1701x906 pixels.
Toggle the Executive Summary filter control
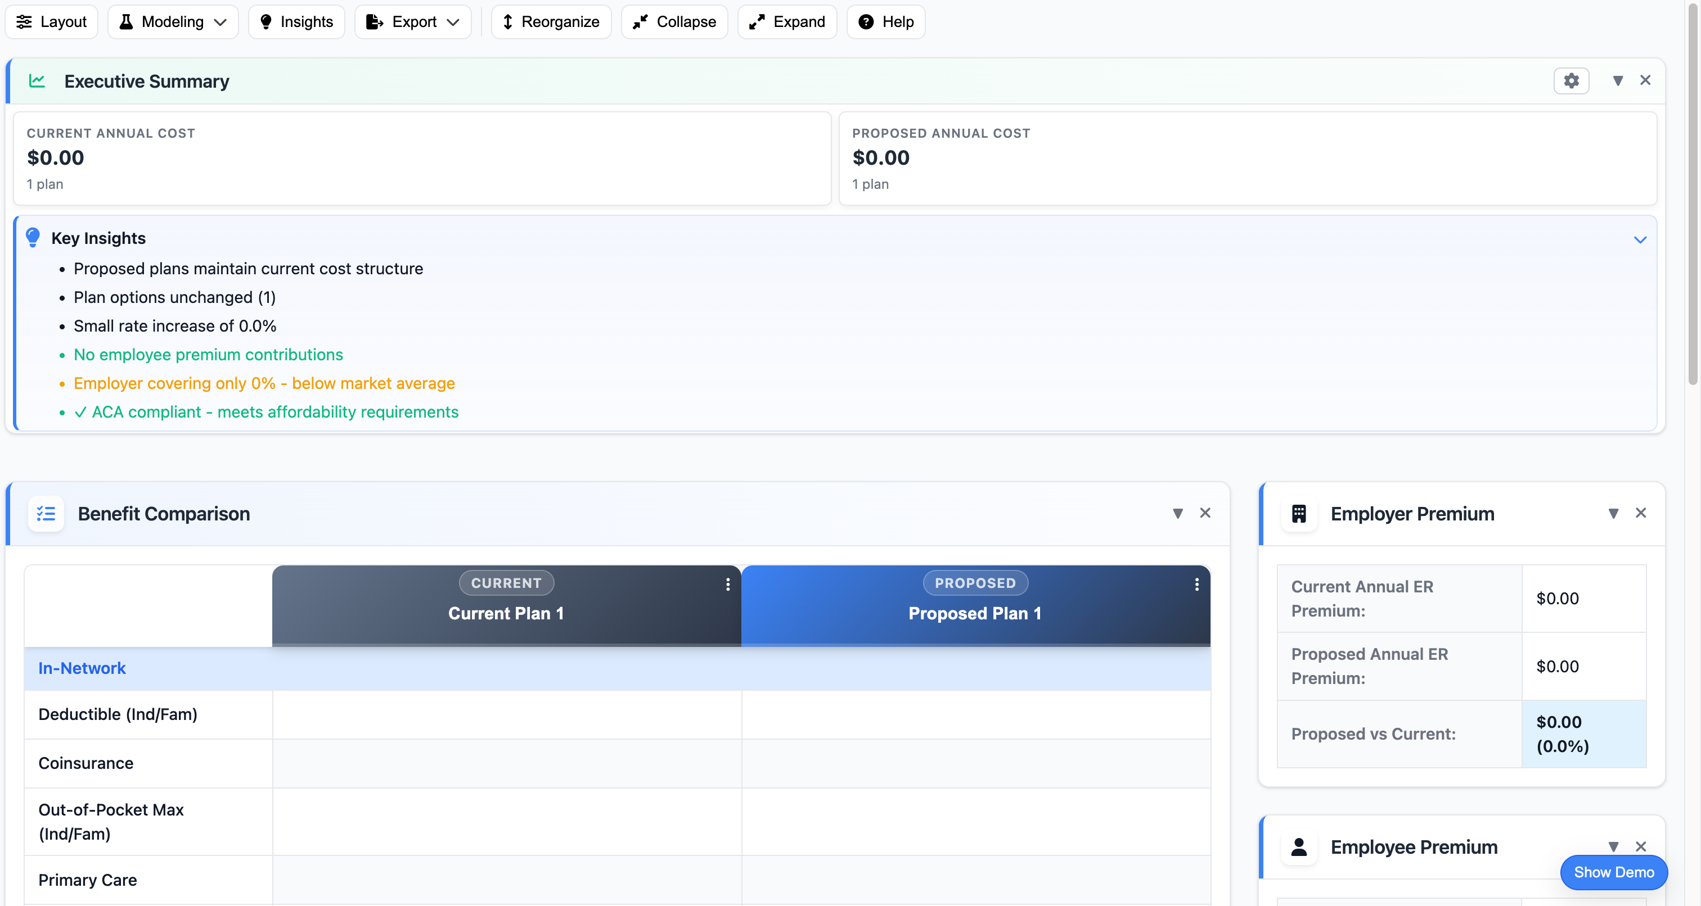[1618, 80]
